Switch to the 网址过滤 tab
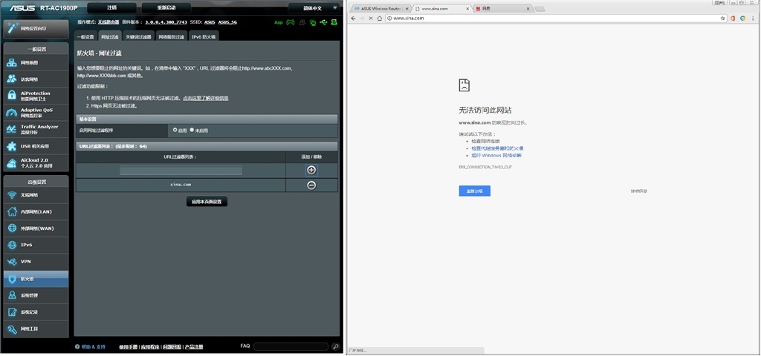The image size is (761, 356). click(x=109, y=37)
